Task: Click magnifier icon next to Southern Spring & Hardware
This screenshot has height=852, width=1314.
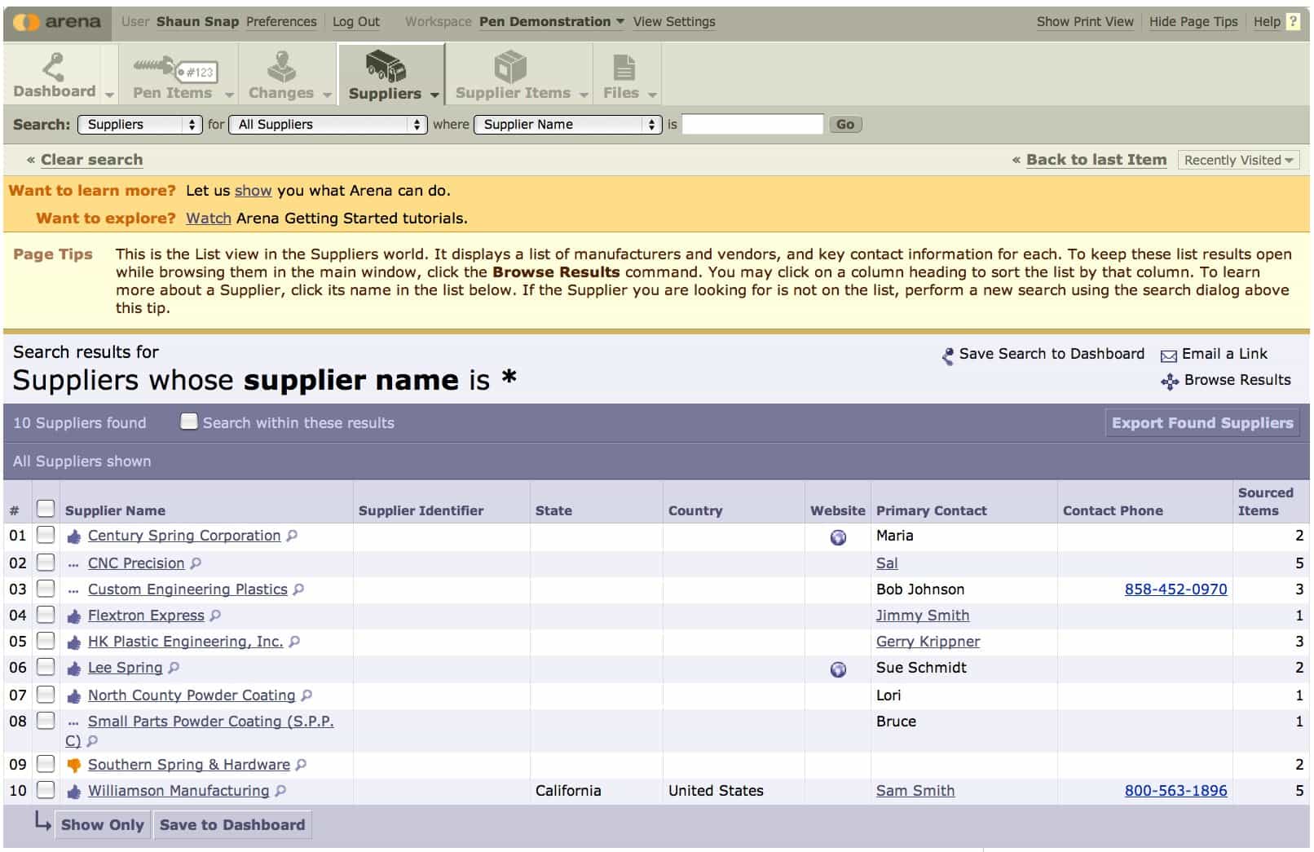Action: click(x=301, y=765)
